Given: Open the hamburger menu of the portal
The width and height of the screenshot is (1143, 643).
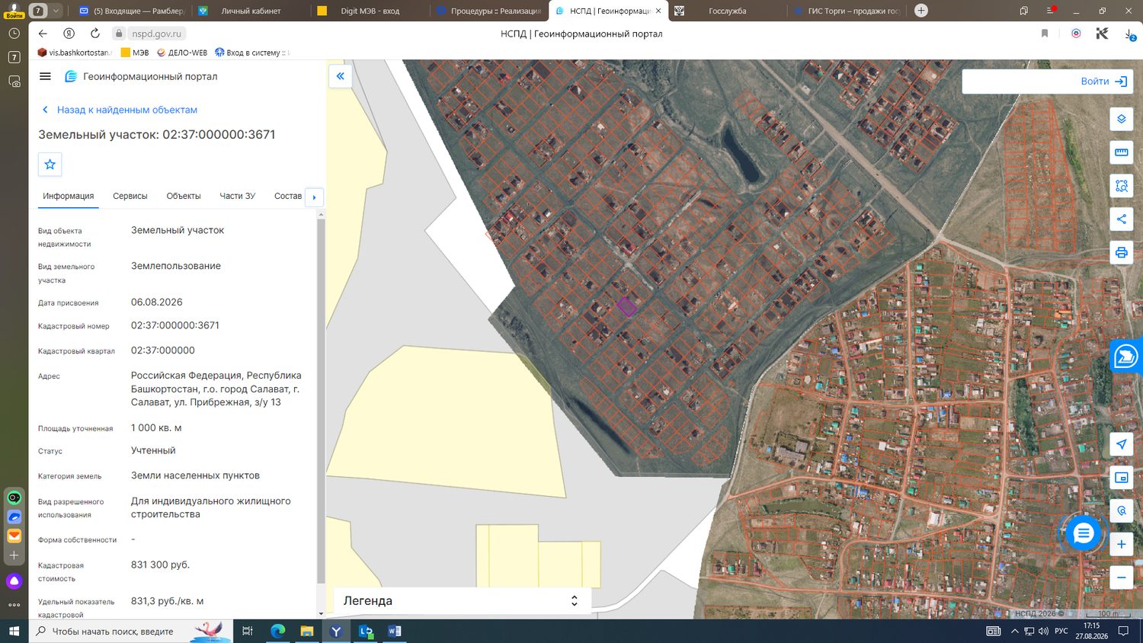Looking at the screenshot, I should coord(45,76).
